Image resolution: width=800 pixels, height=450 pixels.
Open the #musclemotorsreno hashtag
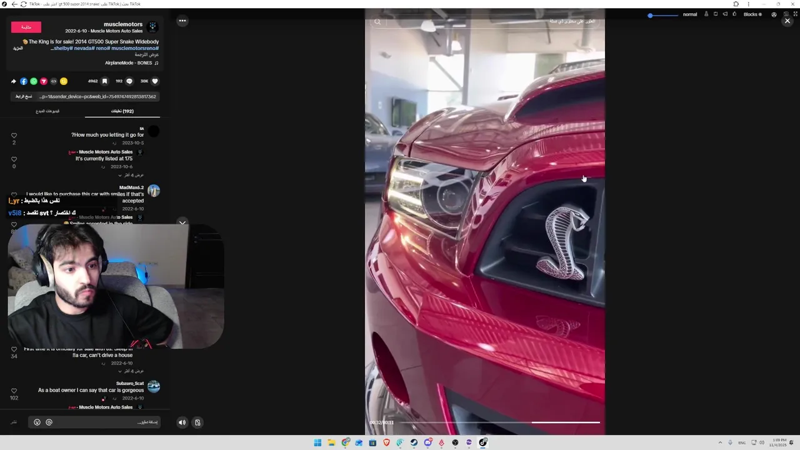click(135, 48)
